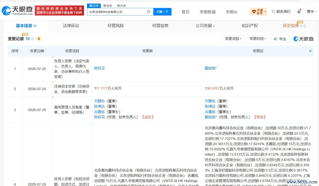Switch to the 查关系 search tab
The image size is (319, 186).
[x=121, y=6]
